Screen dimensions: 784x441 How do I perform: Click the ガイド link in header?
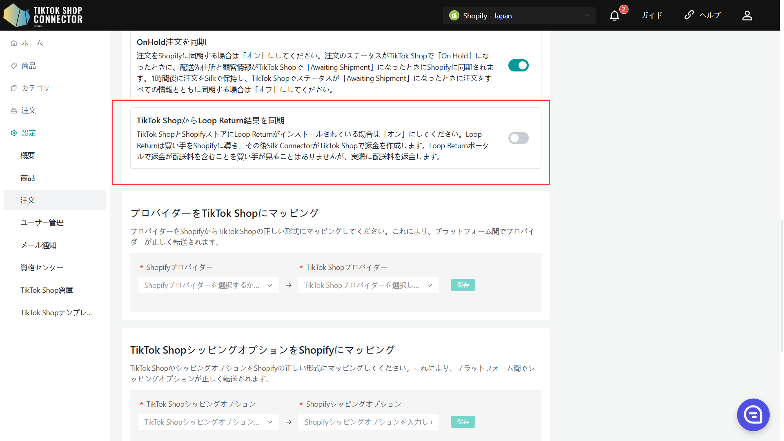[652, 16]
